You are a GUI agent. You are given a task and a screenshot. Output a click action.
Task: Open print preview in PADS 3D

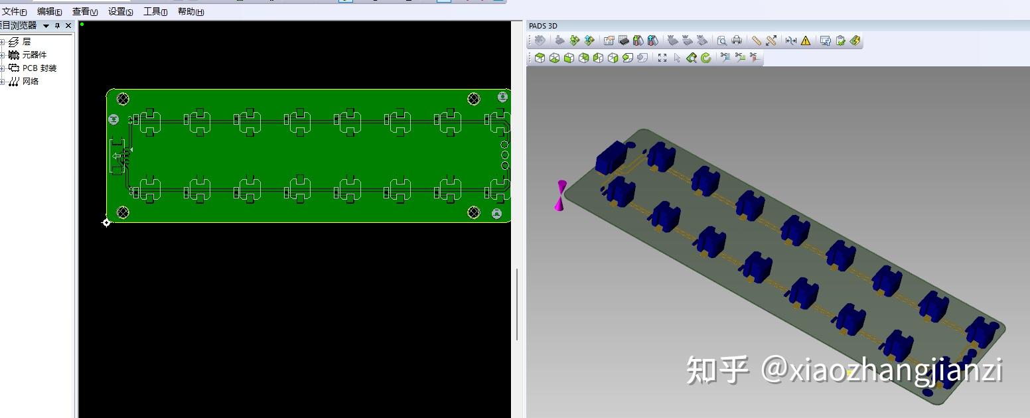tap(721, 40)
